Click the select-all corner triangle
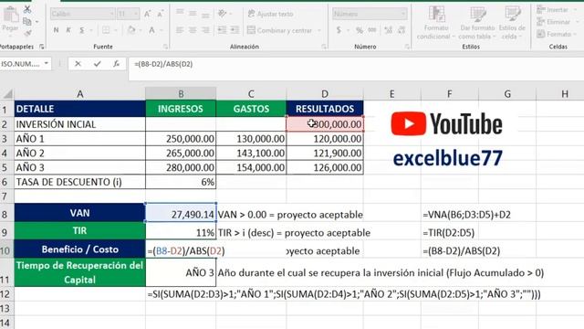Image resolution: width=584 pixels, height=329 pixels. pyautogui.click(x=7, y=93)
